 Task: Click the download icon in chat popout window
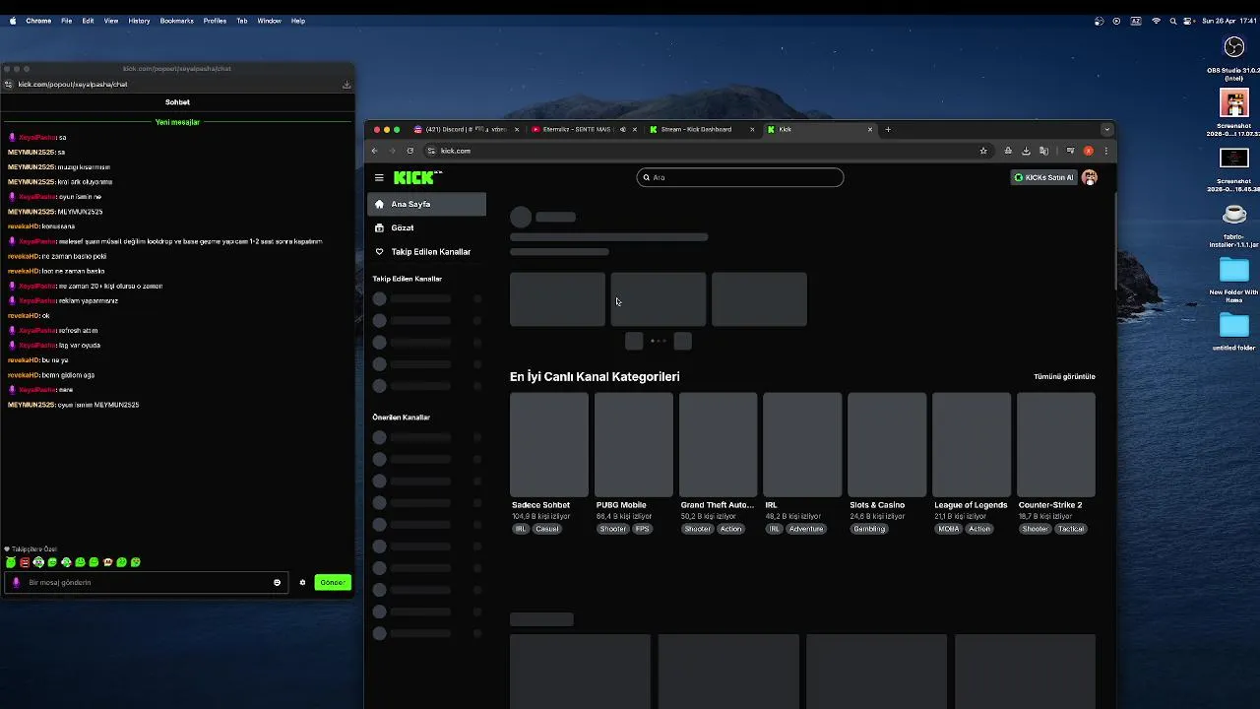346,85
